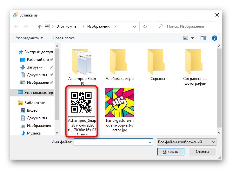Viewport: 232px width, 170px height.
Task: Open 'Все файлы изображений' file type dropdown
Action: (x=186, y=142)
